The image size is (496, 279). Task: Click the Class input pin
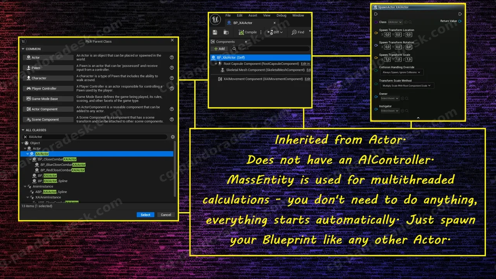click(376, 22)
